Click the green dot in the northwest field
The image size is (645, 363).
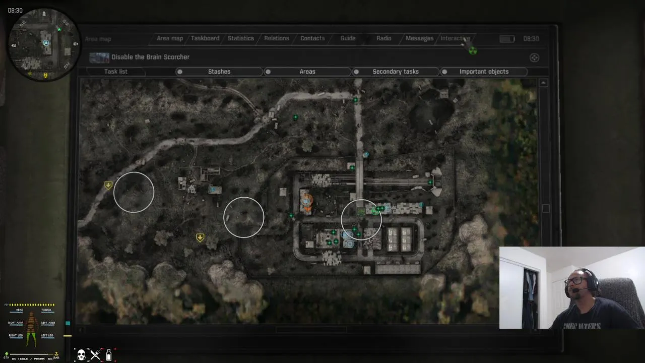pos(296,117)
